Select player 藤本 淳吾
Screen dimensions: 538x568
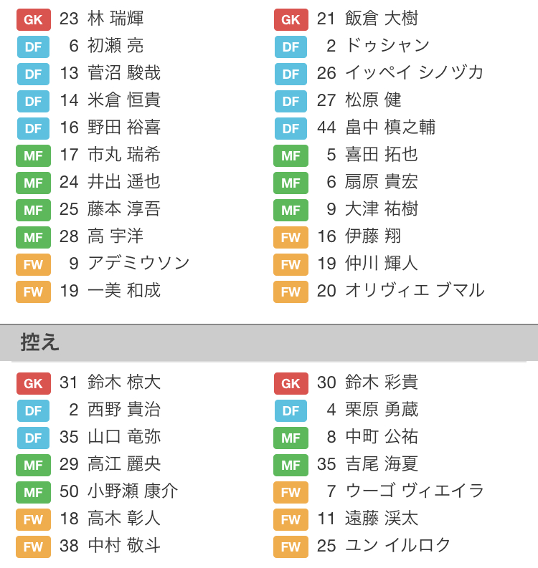124,209
